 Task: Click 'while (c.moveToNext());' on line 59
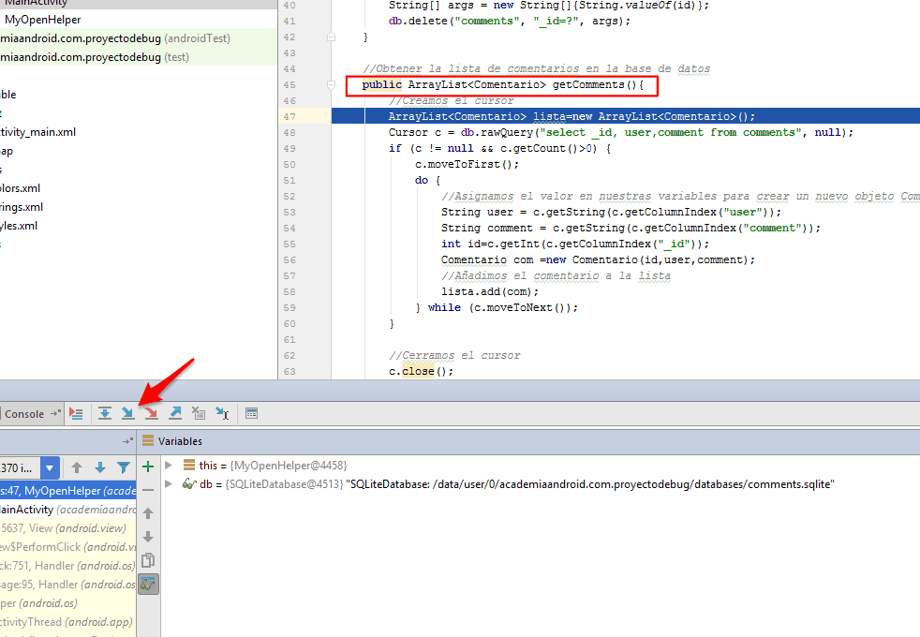coord(503,307)
